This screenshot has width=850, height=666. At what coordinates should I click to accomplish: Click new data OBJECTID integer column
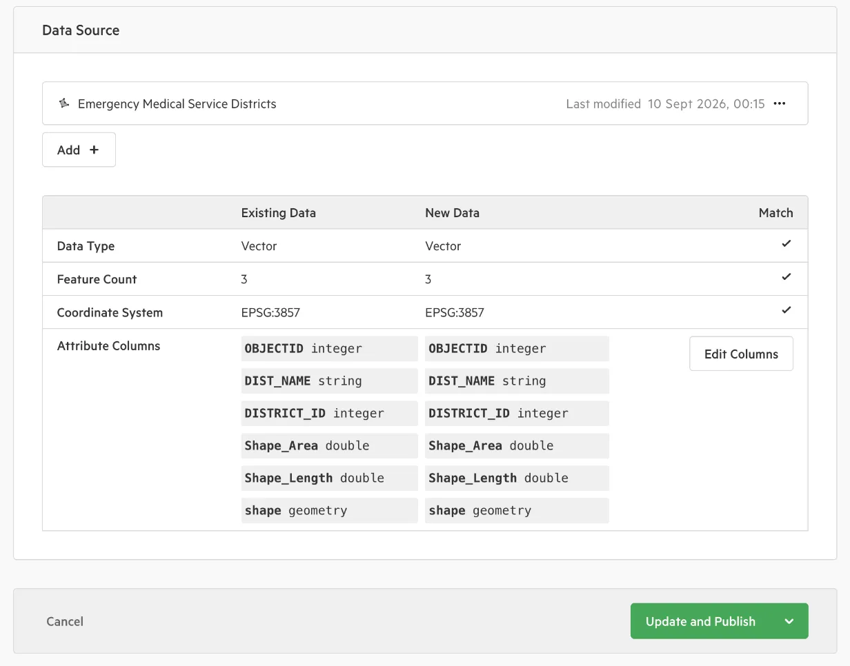pyautogui.click(x=517, y=349)
